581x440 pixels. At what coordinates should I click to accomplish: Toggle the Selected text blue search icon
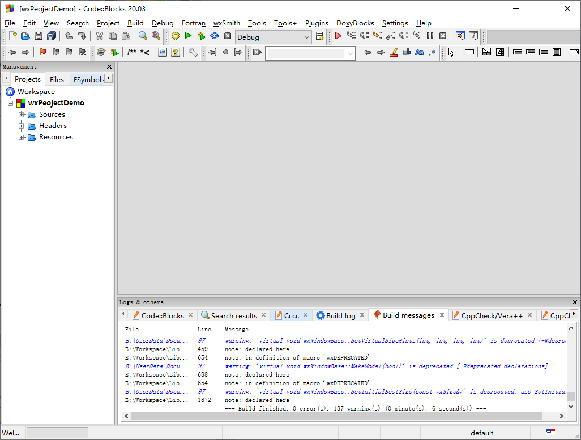point(407,52)
